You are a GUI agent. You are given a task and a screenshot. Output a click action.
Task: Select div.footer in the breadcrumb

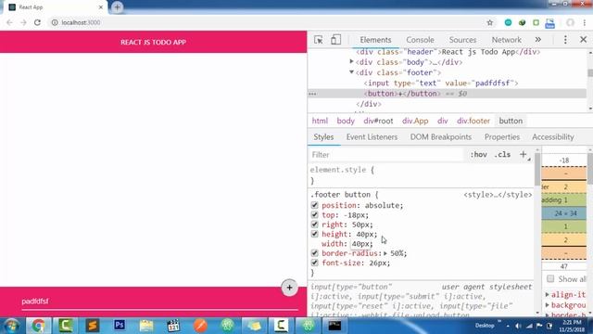(473, 121)
